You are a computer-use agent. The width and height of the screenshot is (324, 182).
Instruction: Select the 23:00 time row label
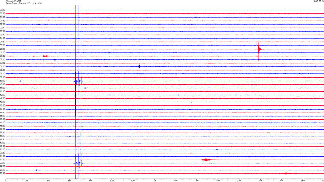coord(2,170)
